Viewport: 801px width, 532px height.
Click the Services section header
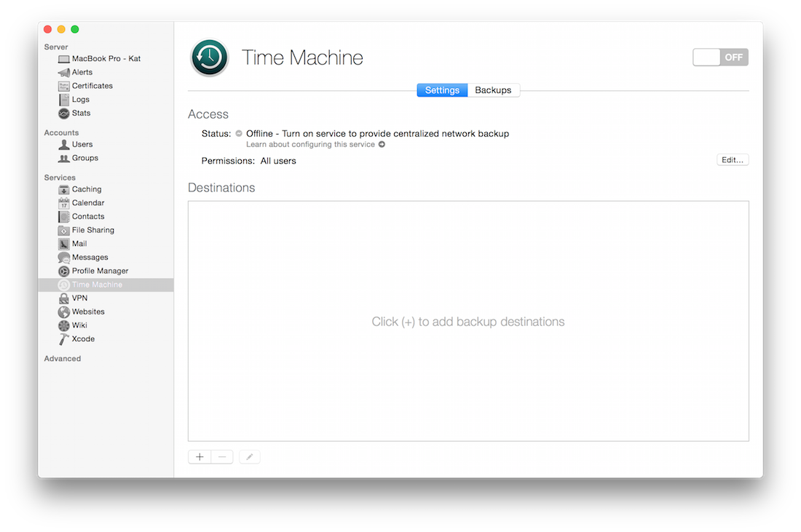(x=60, y=178)
